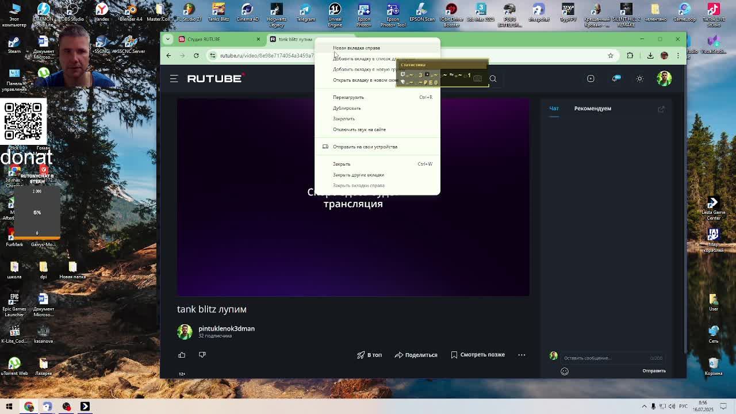
Task: Select the Blender 4.4 desktop icon
Action: pos(131,13)
